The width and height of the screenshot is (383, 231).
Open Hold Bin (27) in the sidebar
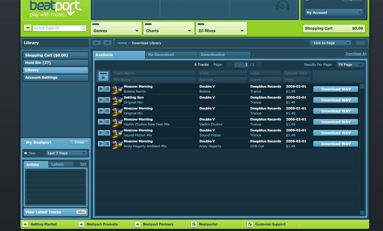point(55,63)
